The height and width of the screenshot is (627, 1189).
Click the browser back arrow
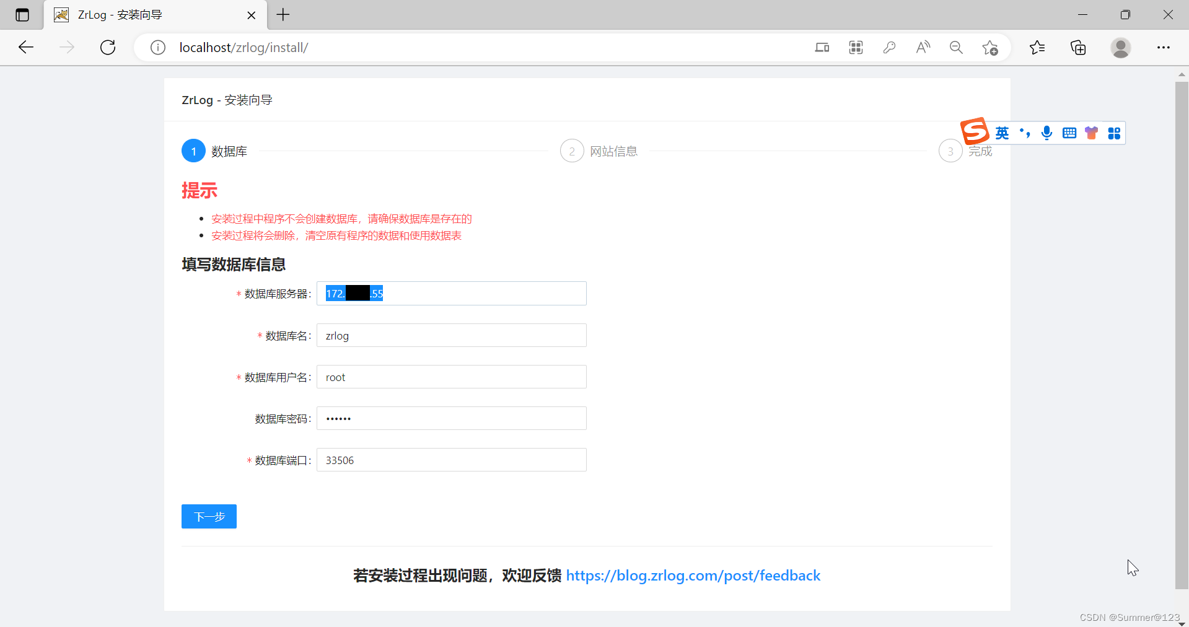click(26, 47)
